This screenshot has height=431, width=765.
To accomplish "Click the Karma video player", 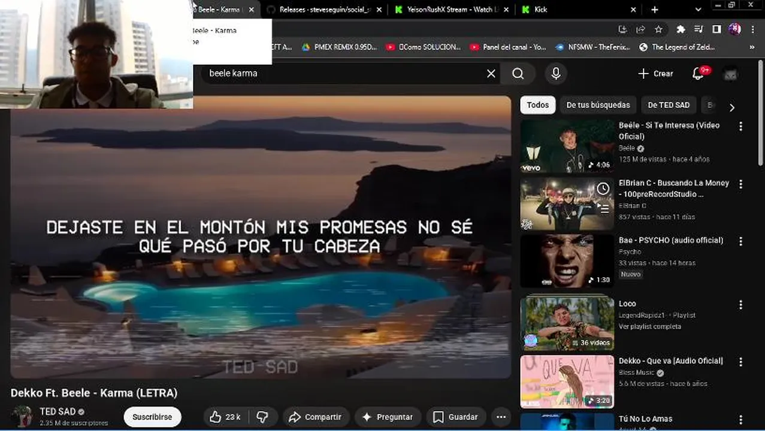I will [261, 237].
